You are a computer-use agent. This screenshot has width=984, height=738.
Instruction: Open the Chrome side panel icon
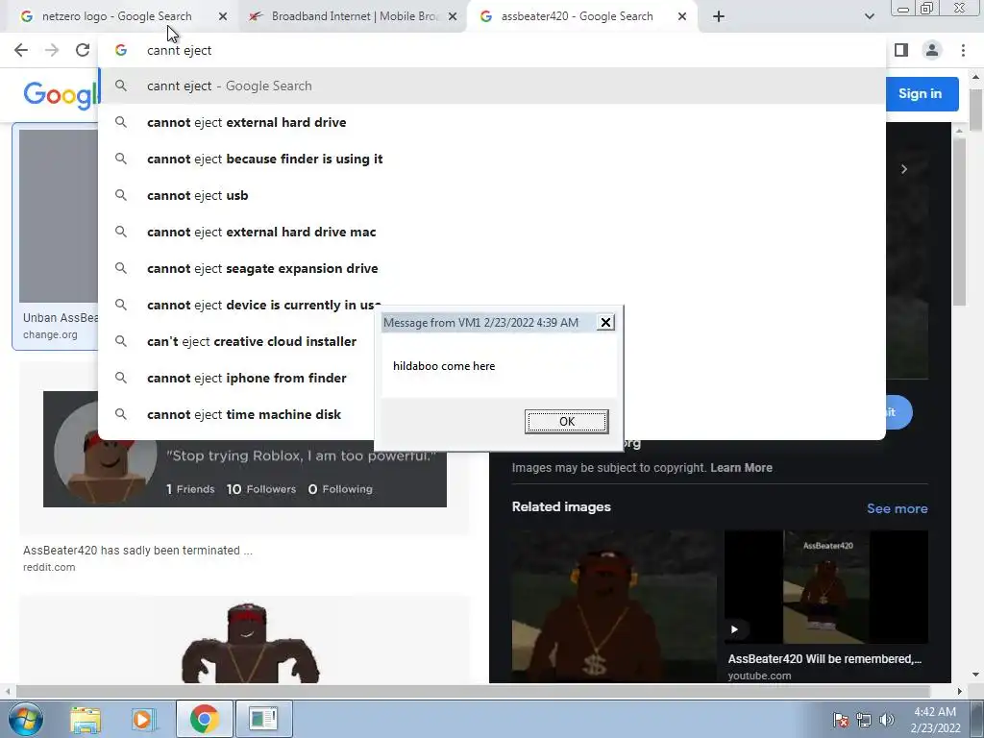901,50
